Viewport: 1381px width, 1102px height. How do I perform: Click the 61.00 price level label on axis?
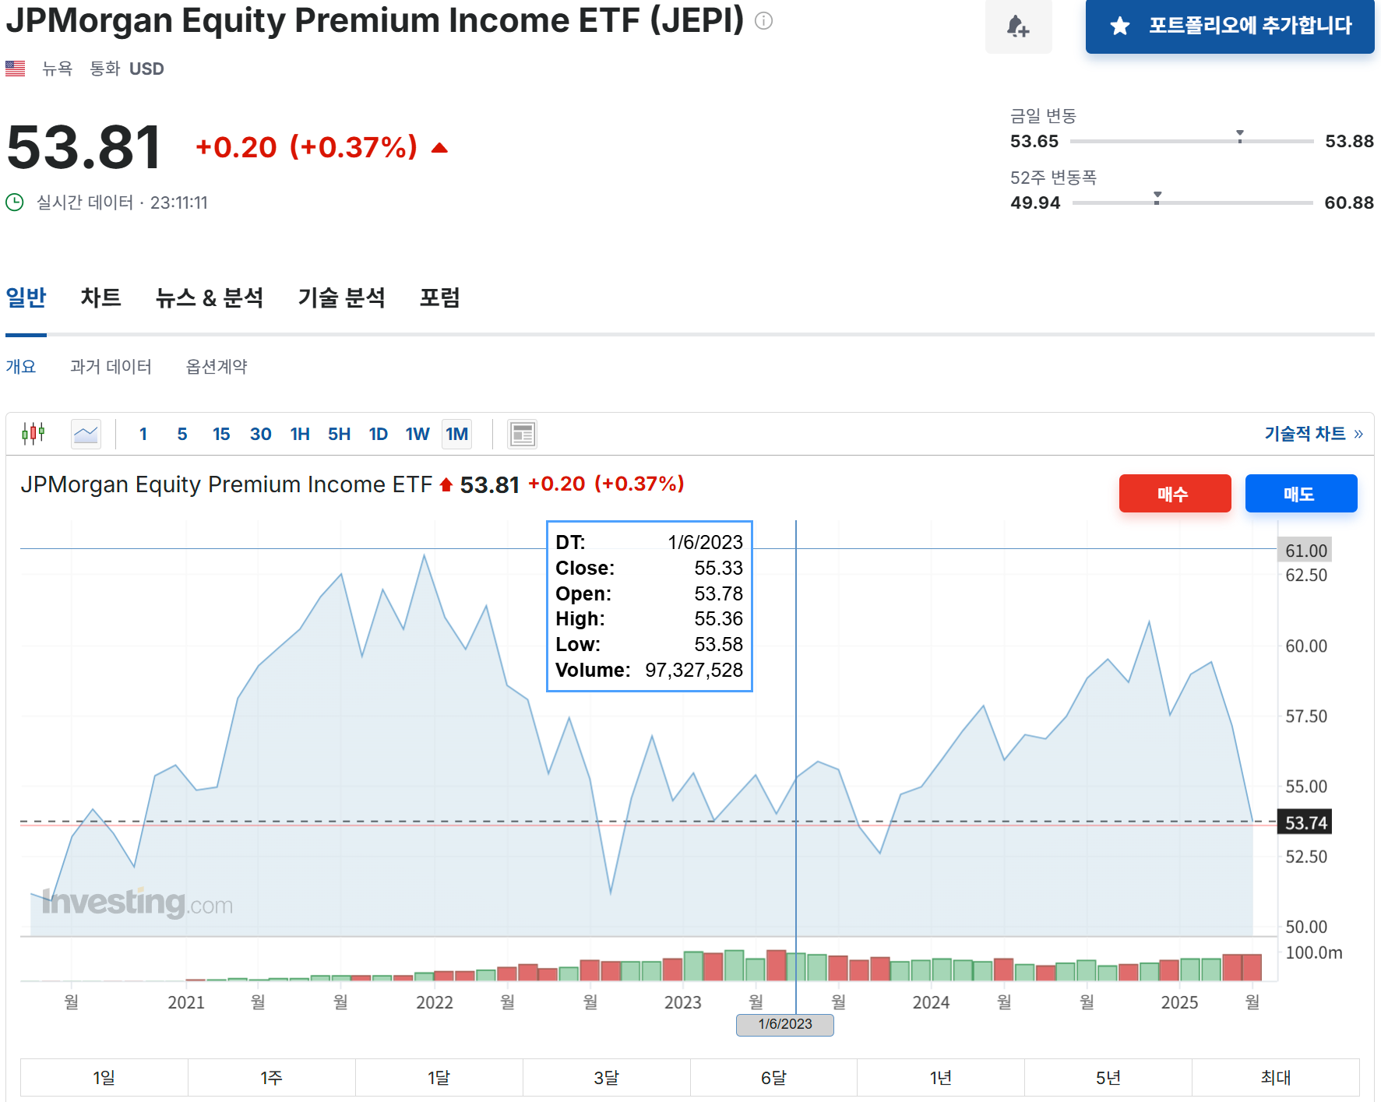[x=1305, y=551]
